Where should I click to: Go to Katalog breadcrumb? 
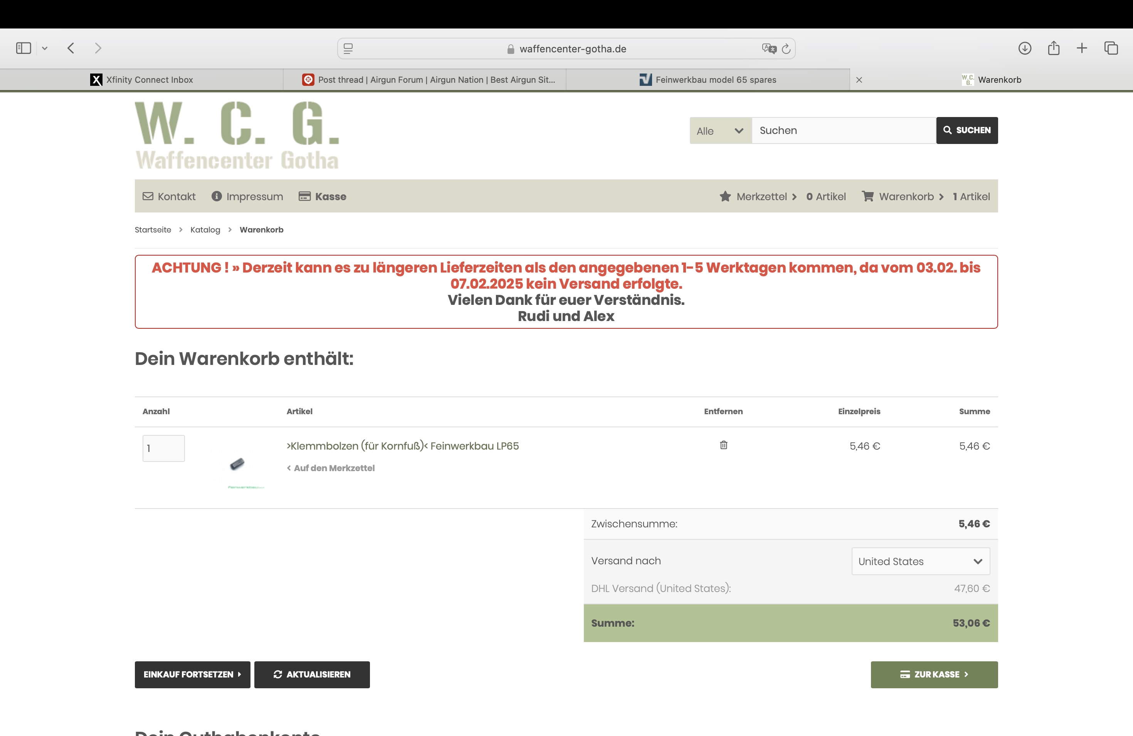point(205,230)
